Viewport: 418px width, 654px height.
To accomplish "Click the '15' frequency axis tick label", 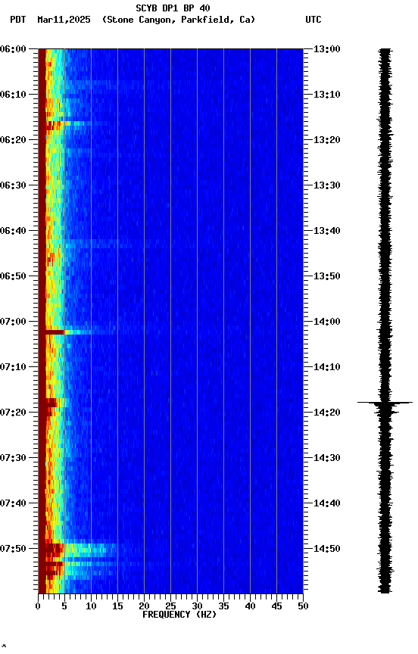I will pos(117,606).
